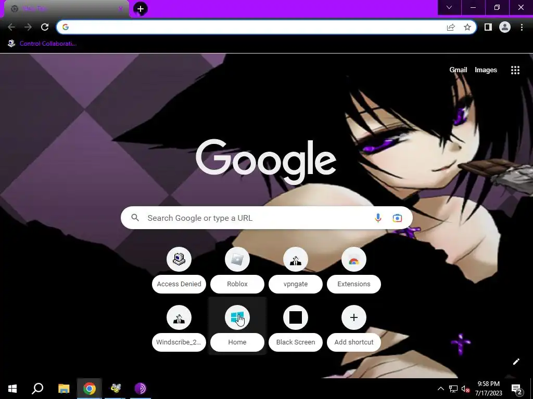The image size is (533, 399).
Task: Open Windows taskbar search
Action: (37, 389)
